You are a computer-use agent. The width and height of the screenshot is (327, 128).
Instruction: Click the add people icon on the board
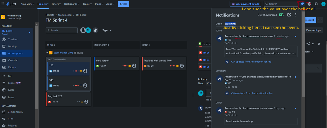tap(96, 30)
